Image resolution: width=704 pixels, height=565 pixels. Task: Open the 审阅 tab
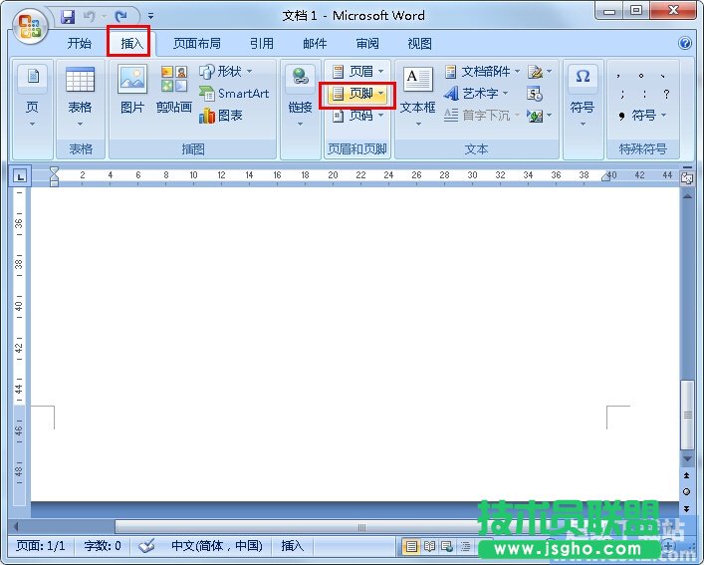click(x=367, y=43)
